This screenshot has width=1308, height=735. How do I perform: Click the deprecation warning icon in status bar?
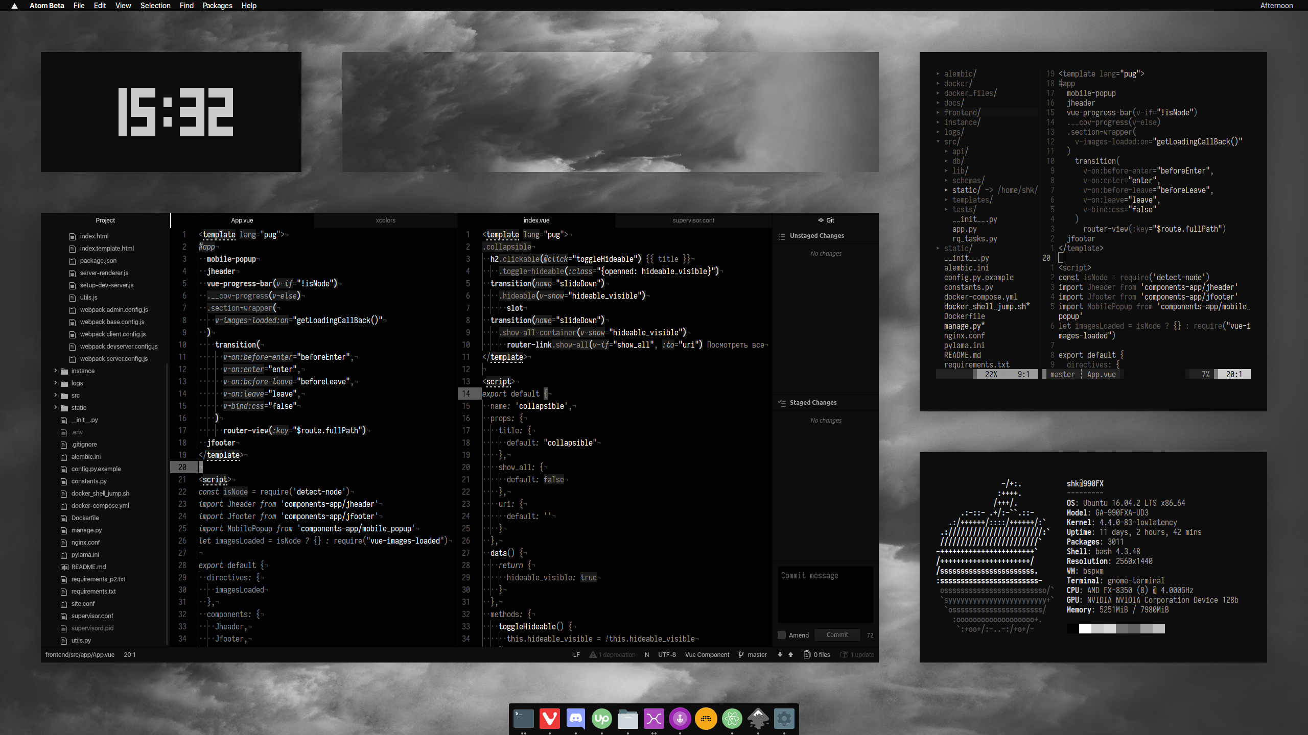click(x=593, y=654)
